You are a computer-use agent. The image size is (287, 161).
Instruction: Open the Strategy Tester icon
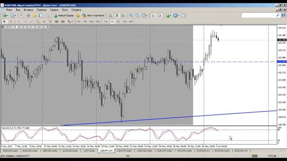pyautogui.click(x=47, y=16)
